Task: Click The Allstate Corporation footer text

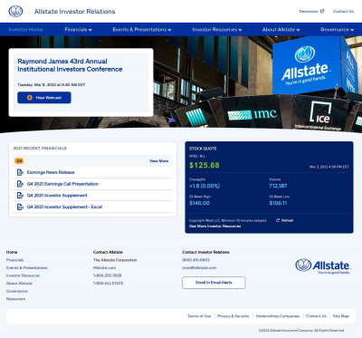Action: (115, 260)
